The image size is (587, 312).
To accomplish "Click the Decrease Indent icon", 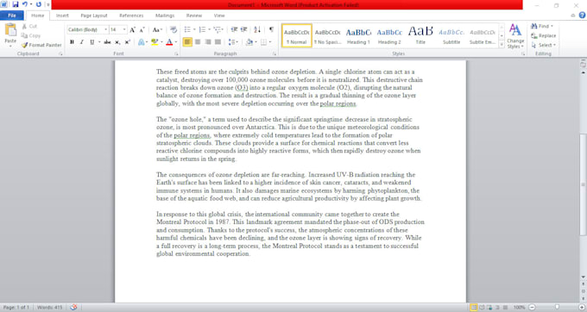I will point(234,29).
